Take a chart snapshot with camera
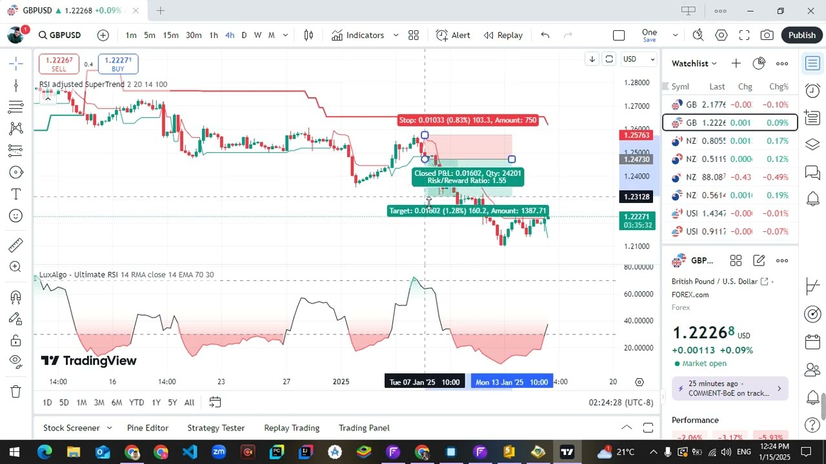The height and width of the screenshot is (464, 826). coord(767,35)
